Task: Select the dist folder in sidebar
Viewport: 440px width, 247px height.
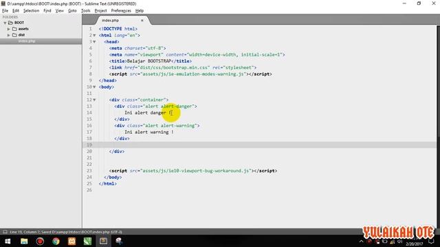Action: pos(21,35)
